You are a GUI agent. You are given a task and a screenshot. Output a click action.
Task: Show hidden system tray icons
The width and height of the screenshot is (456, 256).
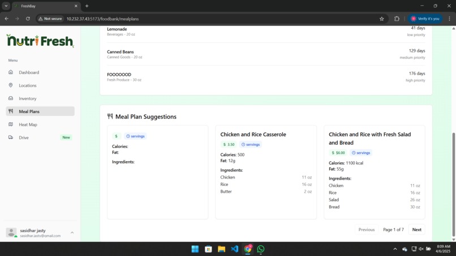pos(395,249)
